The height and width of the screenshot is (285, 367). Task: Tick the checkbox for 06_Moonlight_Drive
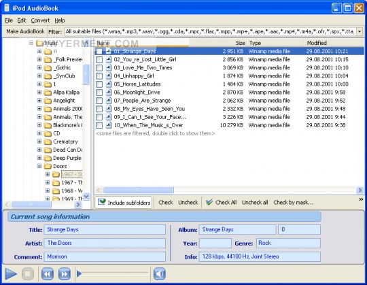pos(99,93)
